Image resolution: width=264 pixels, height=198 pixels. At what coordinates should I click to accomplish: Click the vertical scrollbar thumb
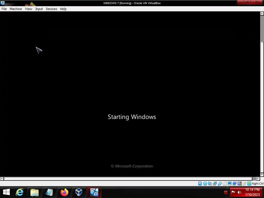tap(262, 107)
